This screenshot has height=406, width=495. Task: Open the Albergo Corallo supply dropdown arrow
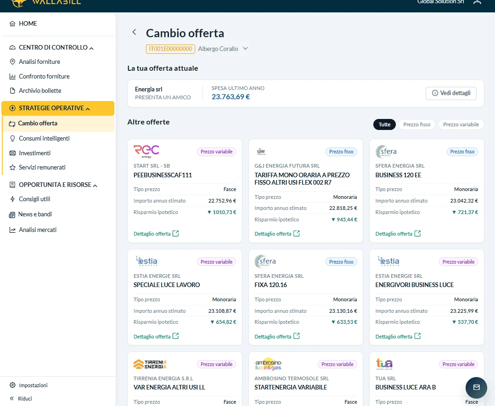245,49
